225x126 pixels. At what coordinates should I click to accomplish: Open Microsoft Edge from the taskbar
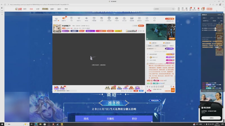36,124
